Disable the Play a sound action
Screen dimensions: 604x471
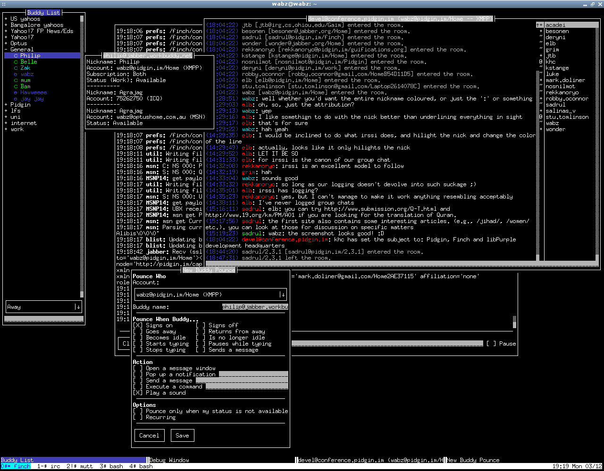tap(138, 393)
